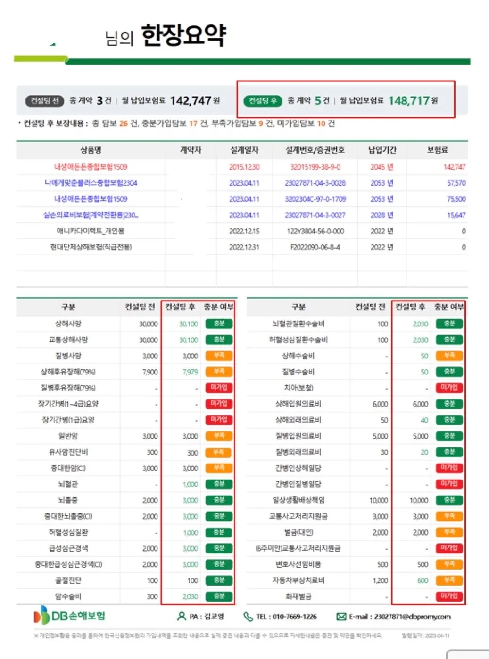Click the 설계번호/증권번호 column header
Image resolution: width=489 pixels, height=659 pixels.
click(x=315, y=150)
